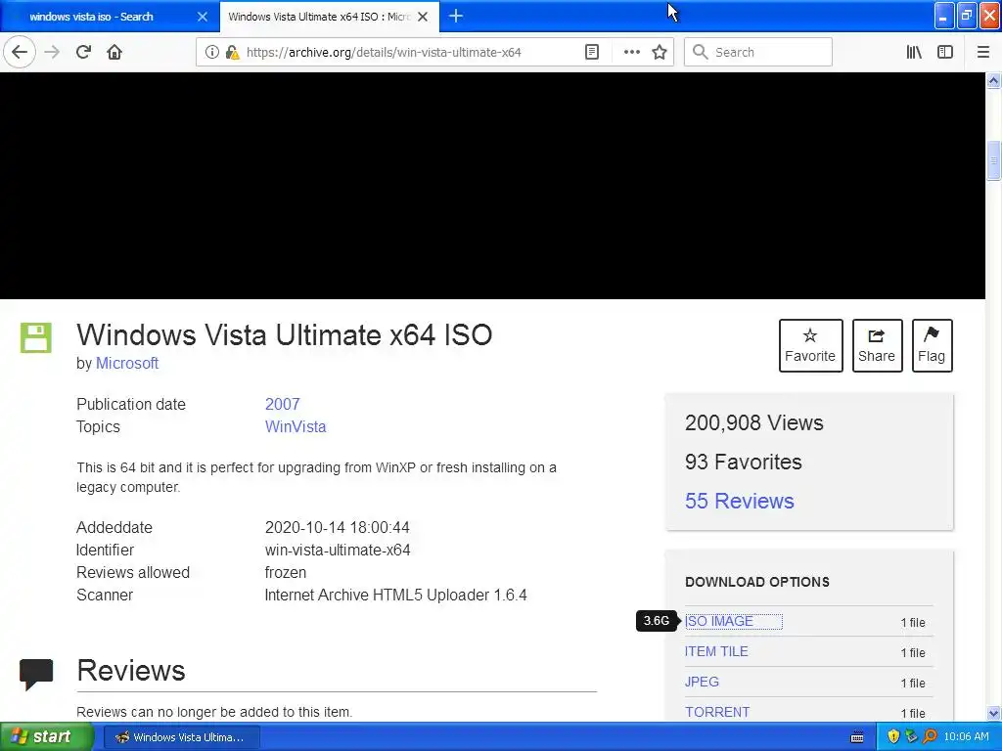Show site information icon in address bar
This screenshot has width=1002, height=751.
click(212, 52)
